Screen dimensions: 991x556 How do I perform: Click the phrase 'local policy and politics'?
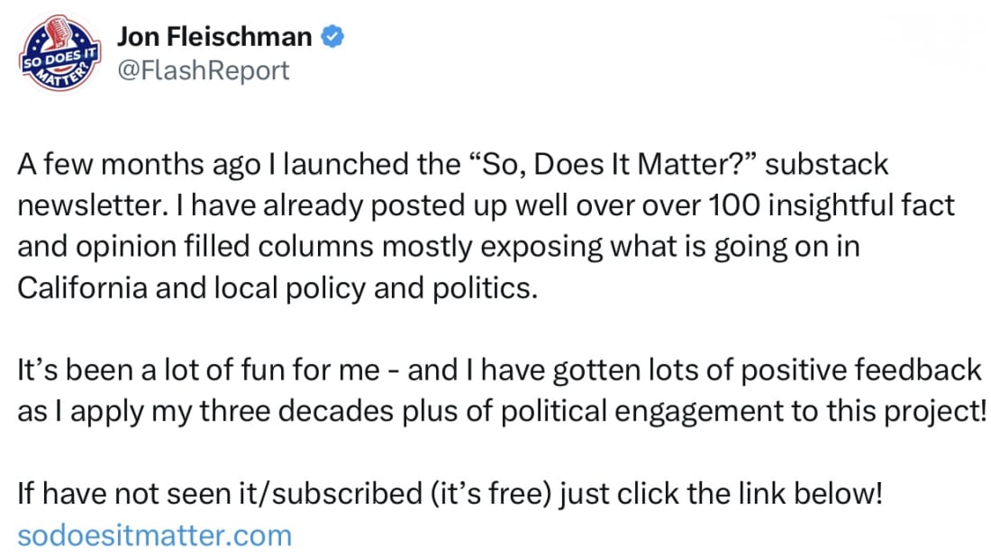pyautogui.click(x=376, y=287)
